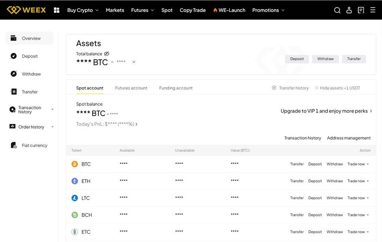Open the user profile icon
The height and width of the screenshot is (242, 382).
pos(349,10)
